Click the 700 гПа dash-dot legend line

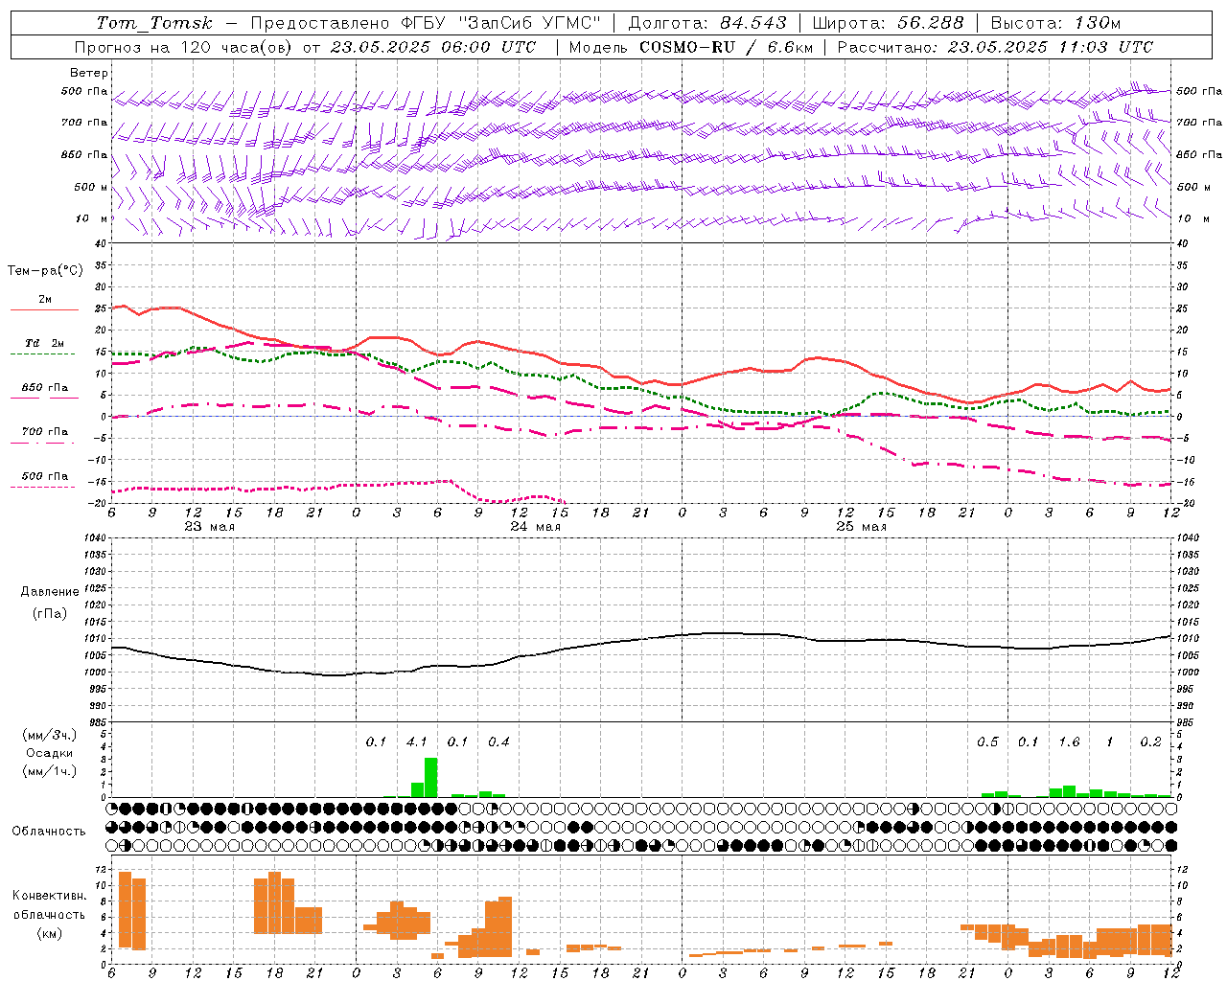(42, 443)
